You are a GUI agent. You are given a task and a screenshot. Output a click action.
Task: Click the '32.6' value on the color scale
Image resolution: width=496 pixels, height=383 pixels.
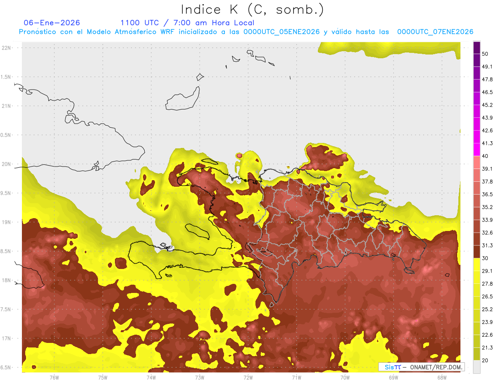point(487,233)
